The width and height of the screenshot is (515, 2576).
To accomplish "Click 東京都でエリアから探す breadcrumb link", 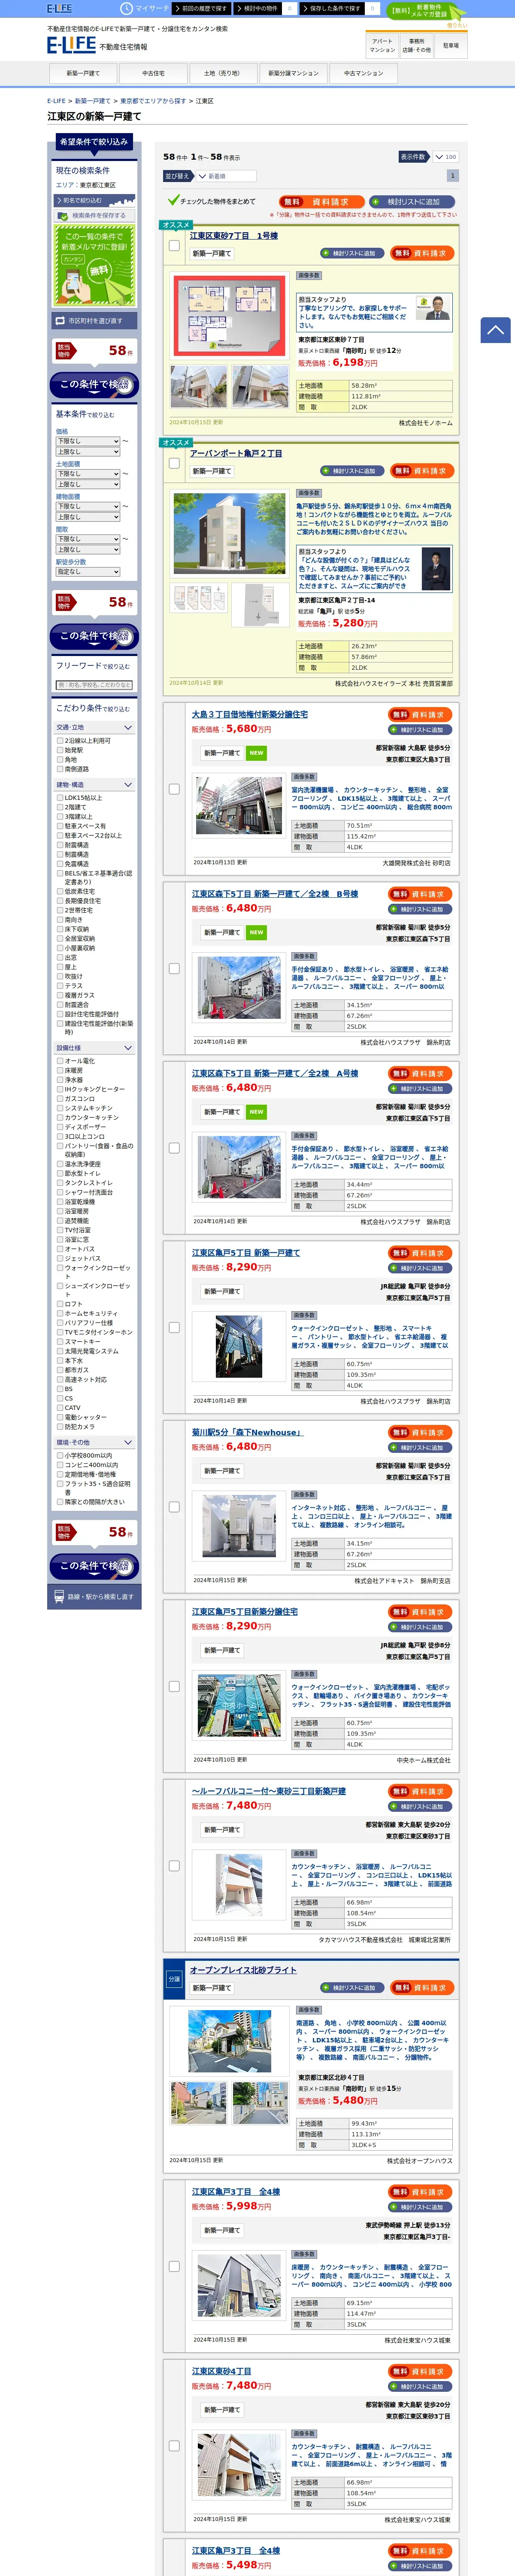I will coord(153,101).
